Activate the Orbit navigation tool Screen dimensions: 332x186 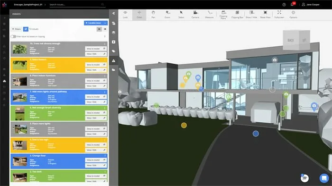(139, 15)
